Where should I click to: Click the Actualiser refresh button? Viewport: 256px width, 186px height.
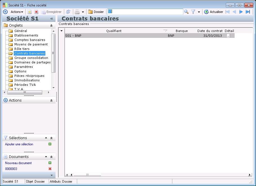click(x=213, y=12)
